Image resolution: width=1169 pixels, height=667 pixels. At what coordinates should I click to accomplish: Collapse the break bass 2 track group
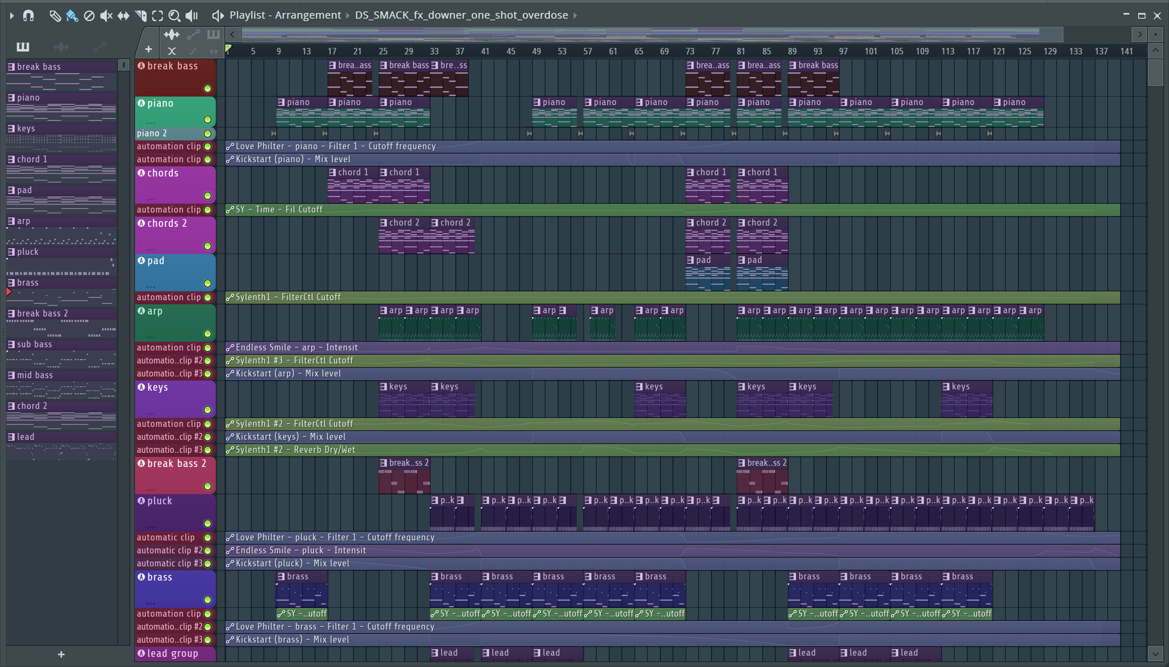click(141, 463)
